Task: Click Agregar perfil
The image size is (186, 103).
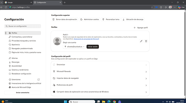Action: 141,28
